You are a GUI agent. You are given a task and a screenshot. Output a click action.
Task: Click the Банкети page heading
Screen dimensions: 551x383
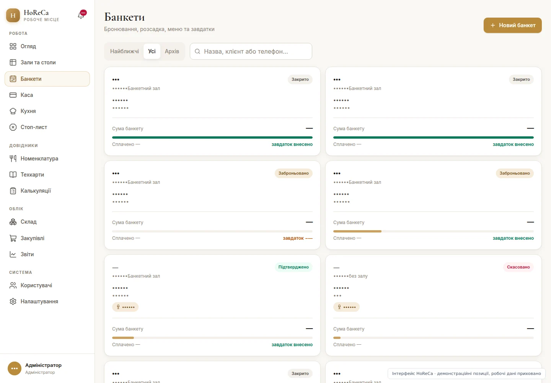(124, 17)
